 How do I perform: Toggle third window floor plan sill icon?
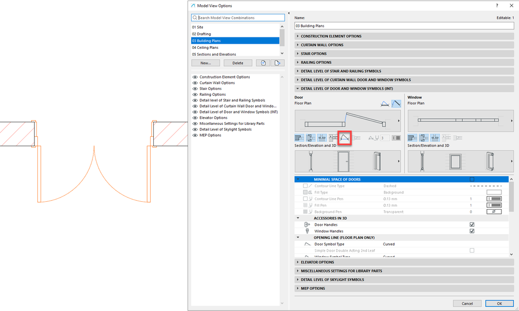(x=435, y=138)
